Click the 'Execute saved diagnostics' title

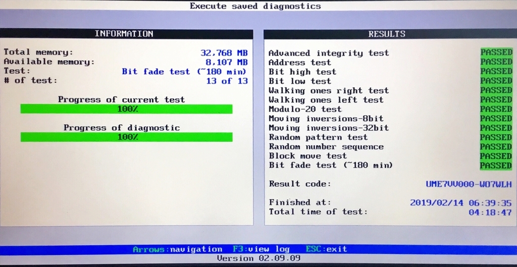pos(255,6)
